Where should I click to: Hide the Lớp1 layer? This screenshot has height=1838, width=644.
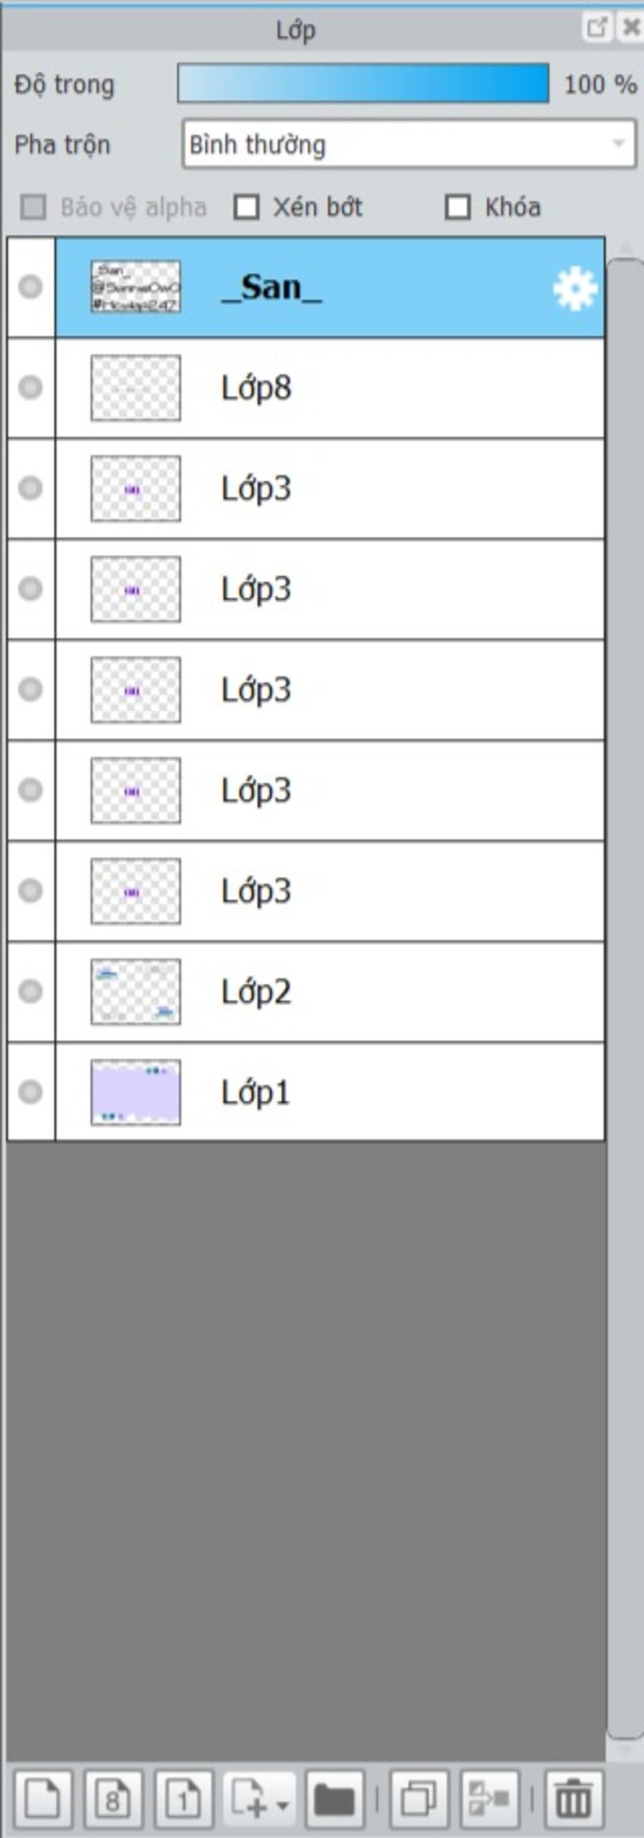tap(31, 1092)
